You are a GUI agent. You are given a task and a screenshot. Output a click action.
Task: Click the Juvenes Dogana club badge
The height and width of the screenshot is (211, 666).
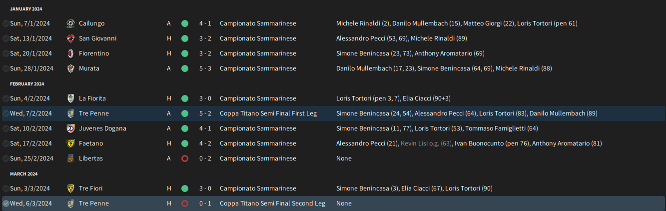[x=70, y=128]
